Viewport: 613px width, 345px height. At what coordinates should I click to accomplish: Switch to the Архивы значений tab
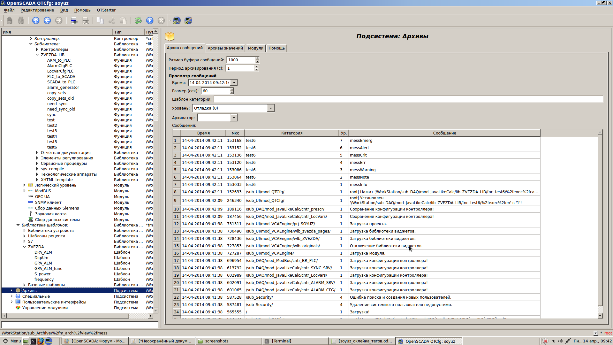click(x=225, y=48)
